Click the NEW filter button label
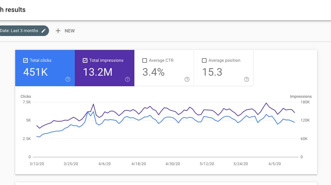The image size is (331, 185). point(70,31)
